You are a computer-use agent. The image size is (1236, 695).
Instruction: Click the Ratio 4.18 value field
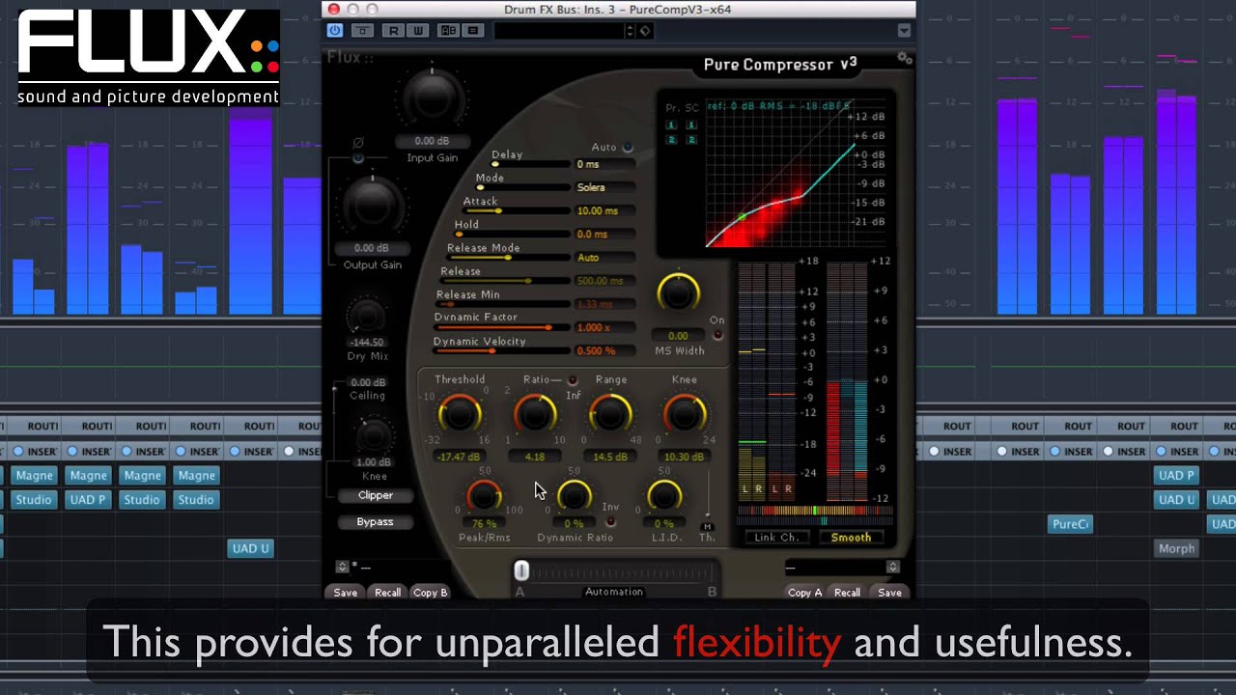point(535,457)
